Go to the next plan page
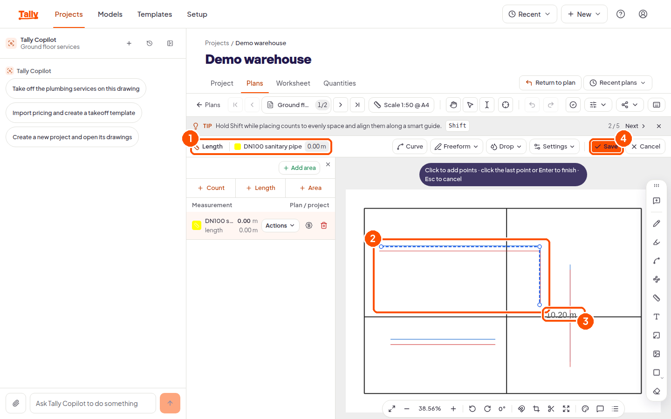The width and height of the screenshot is (671, 419). [341, 105]
